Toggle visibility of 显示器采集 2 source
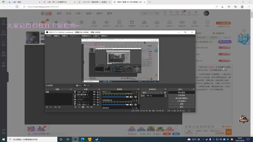This screenshot has width=253, height=142. click(94, 94)
